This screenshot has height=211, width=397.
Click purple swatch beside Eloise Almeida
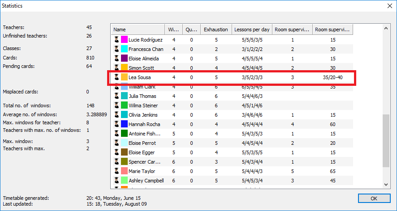pos(124,59)
